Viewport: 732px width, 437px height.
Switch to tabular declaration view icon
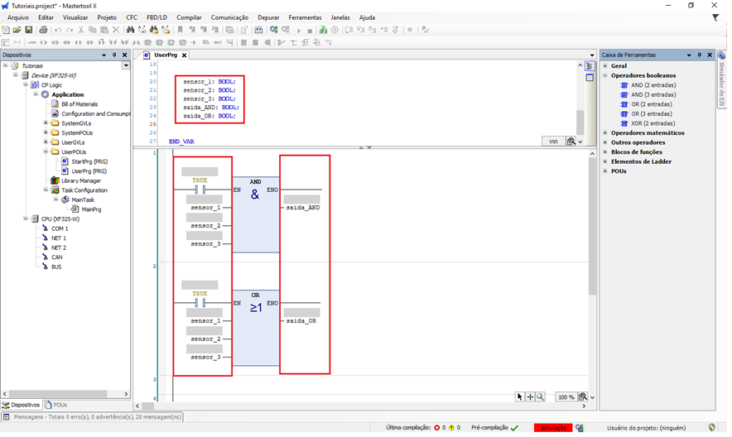[590, 78]
